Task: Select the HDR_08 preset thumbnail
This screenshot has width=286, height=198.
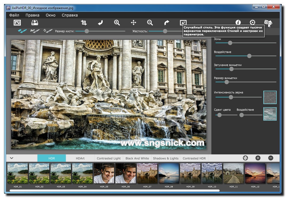Action: click(169, 173)
